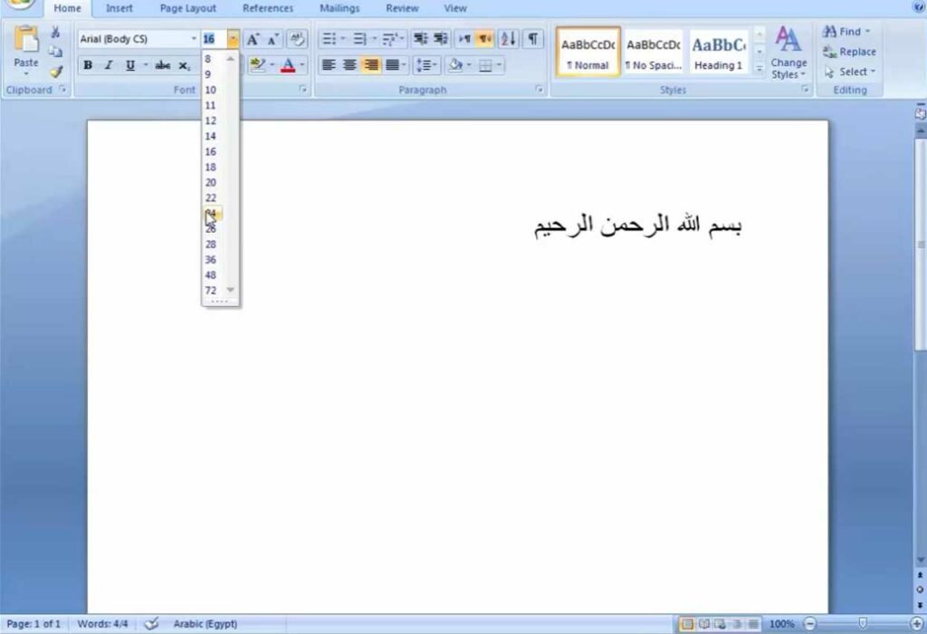
Task: Click the Decrease Indent icon
Action: point(420,39)
